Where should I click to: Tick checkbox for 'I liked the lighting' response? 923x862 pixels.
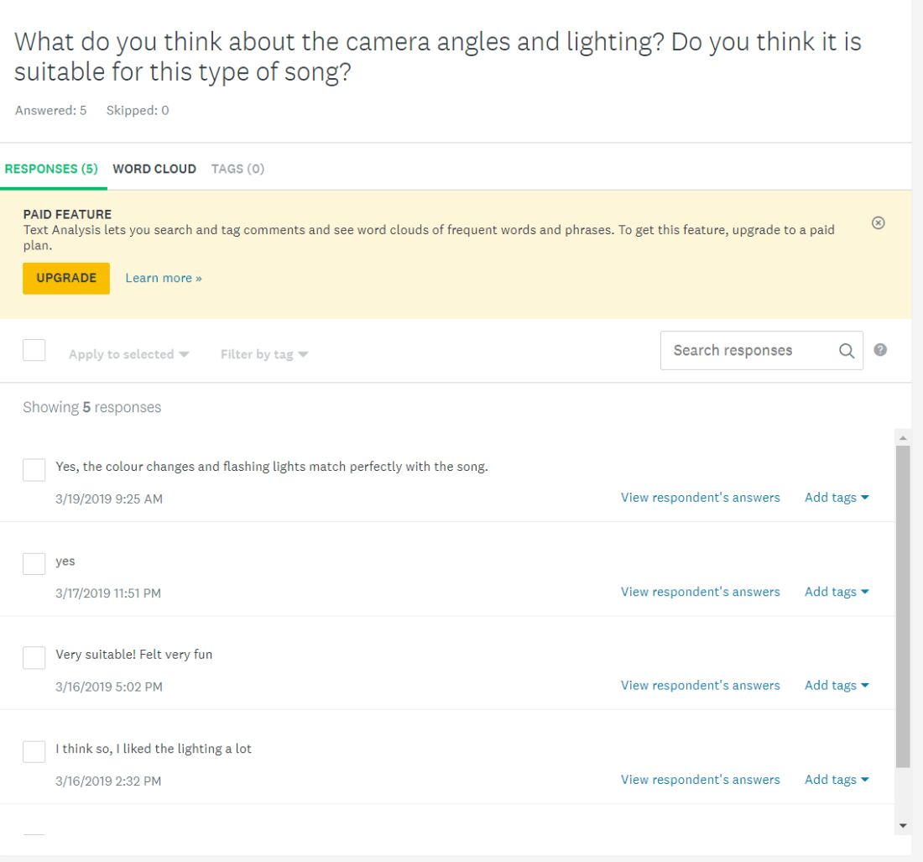click(x=34, y=752)
